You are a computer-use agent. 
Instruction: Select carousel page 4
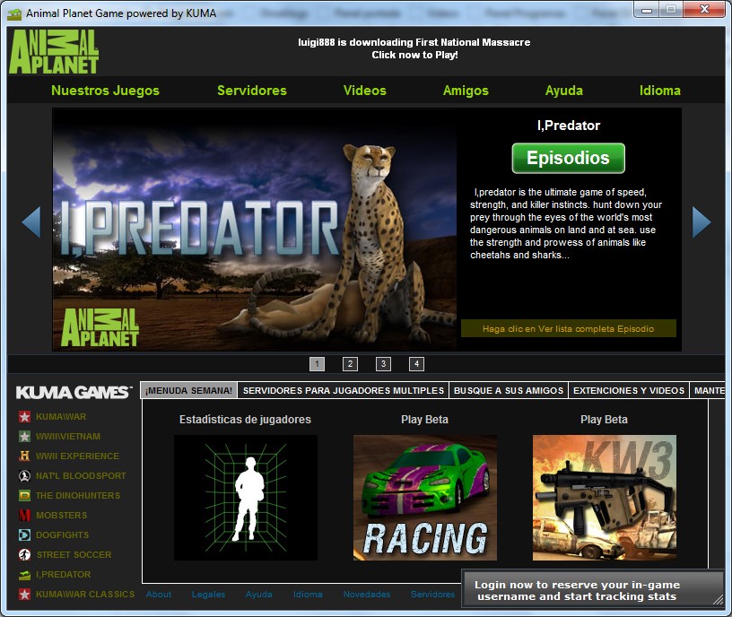(416, 364)
